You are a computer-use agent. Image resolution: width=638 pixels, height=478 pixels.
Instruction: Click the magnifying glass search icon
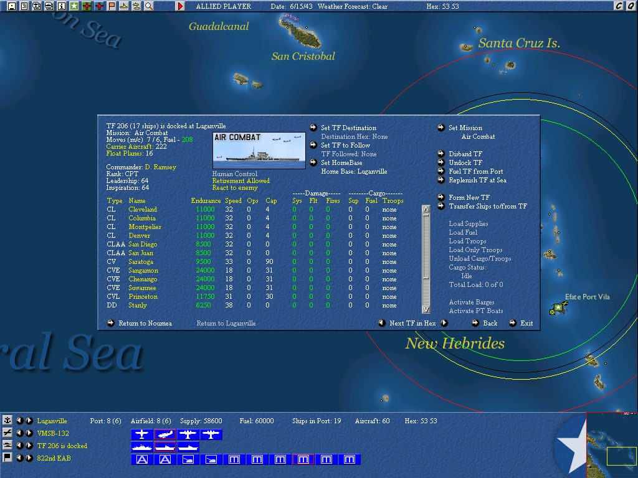(149, 6)
